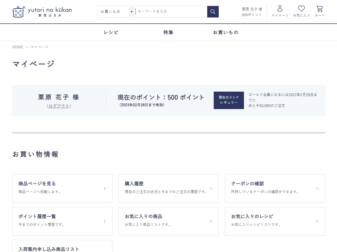Viewport: 337px width, 252px height.
Task: Click header text 500ポイント
Action: click(x=252, y=15)
